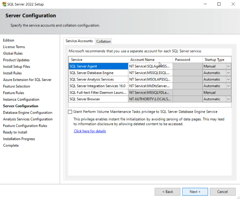Click NT Service\MSSQLFDLa... account cell
Image resolution: width=240 pixels, height=199 pixels.
tap(150, 92)
